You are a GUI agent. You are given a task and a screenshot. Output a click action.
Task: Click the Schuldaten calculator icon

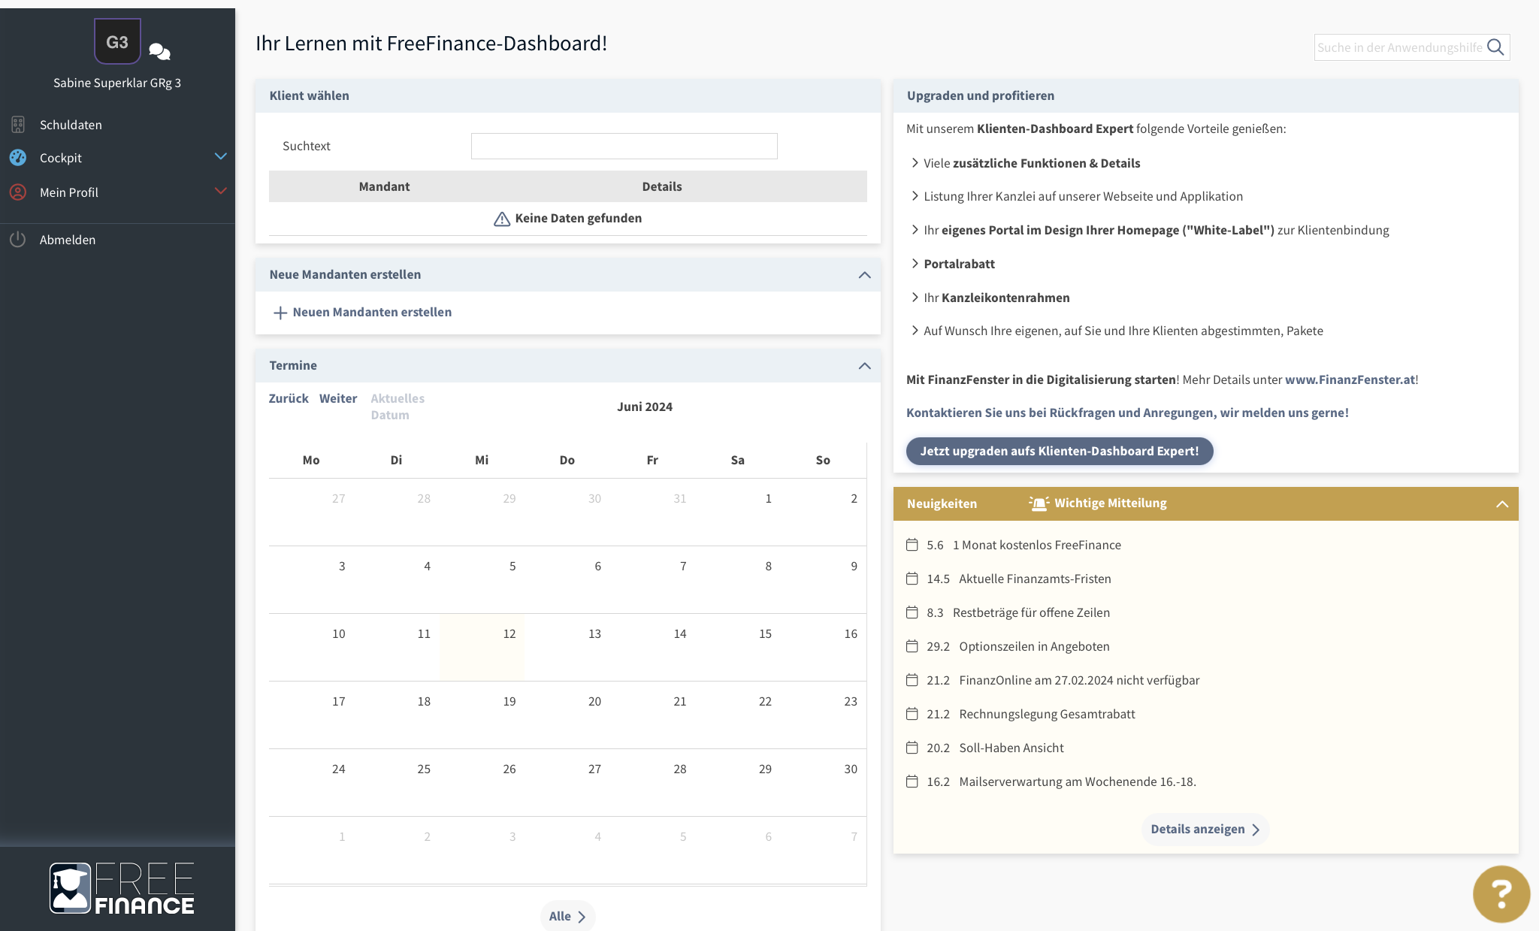18,124
